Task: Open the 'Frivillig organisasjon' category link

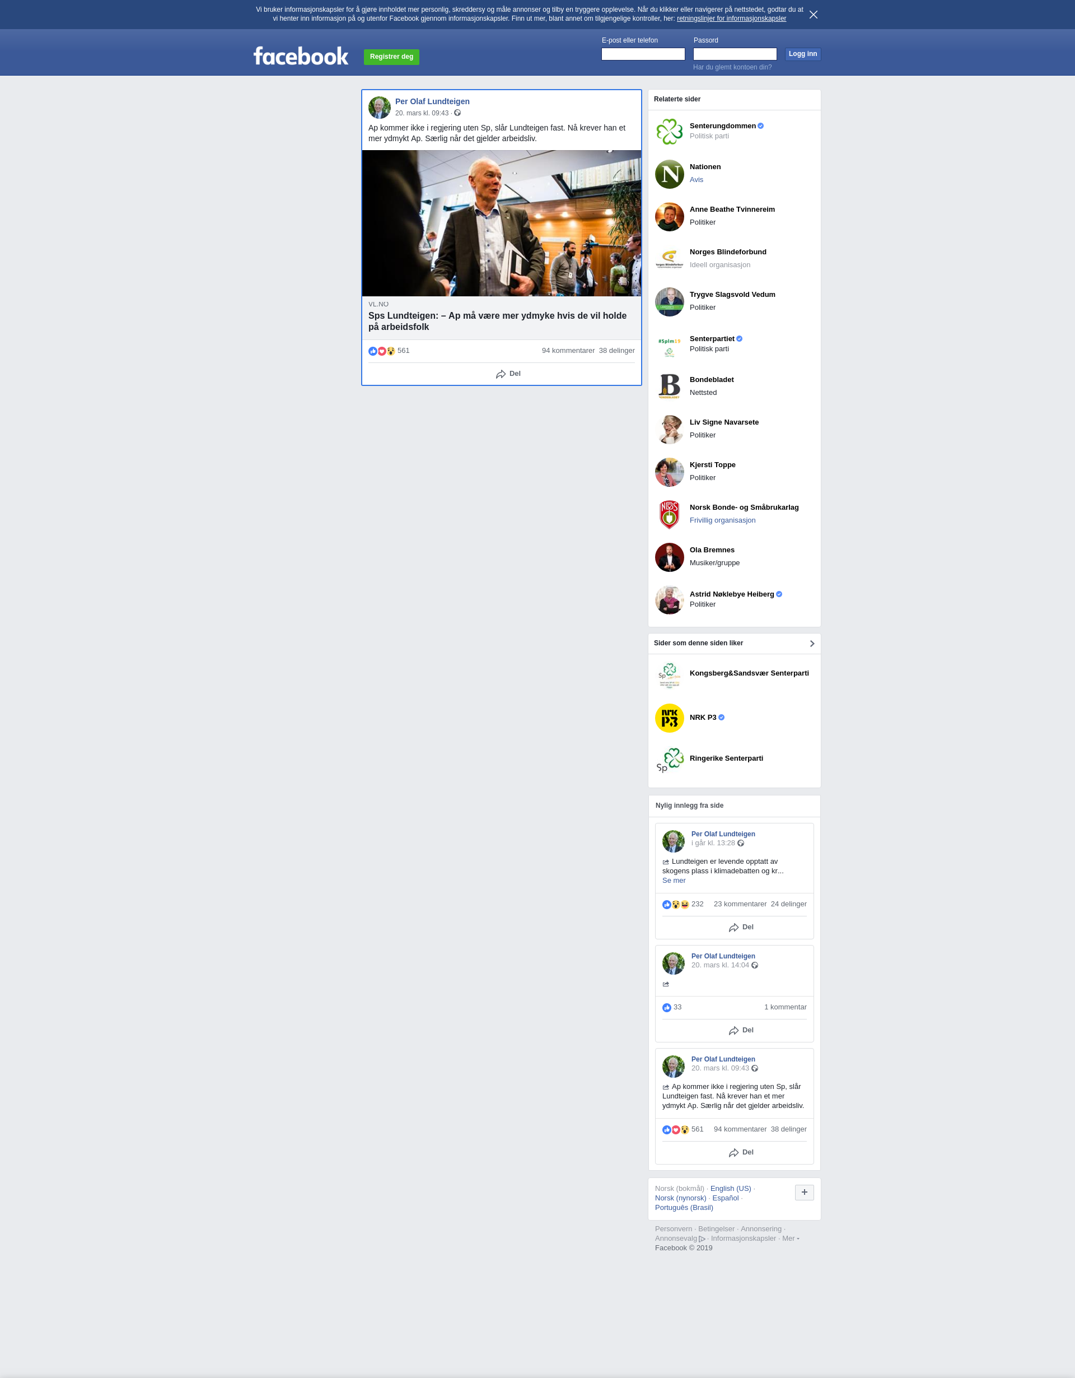Action: 722,520
